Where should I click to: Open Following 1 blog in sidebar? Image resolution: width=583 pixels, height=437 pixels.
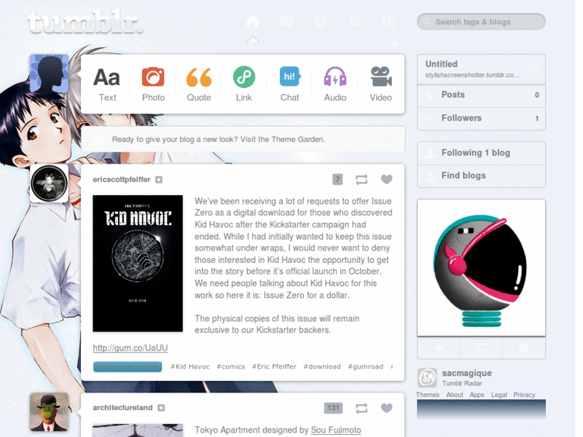(x=481, y=153)
